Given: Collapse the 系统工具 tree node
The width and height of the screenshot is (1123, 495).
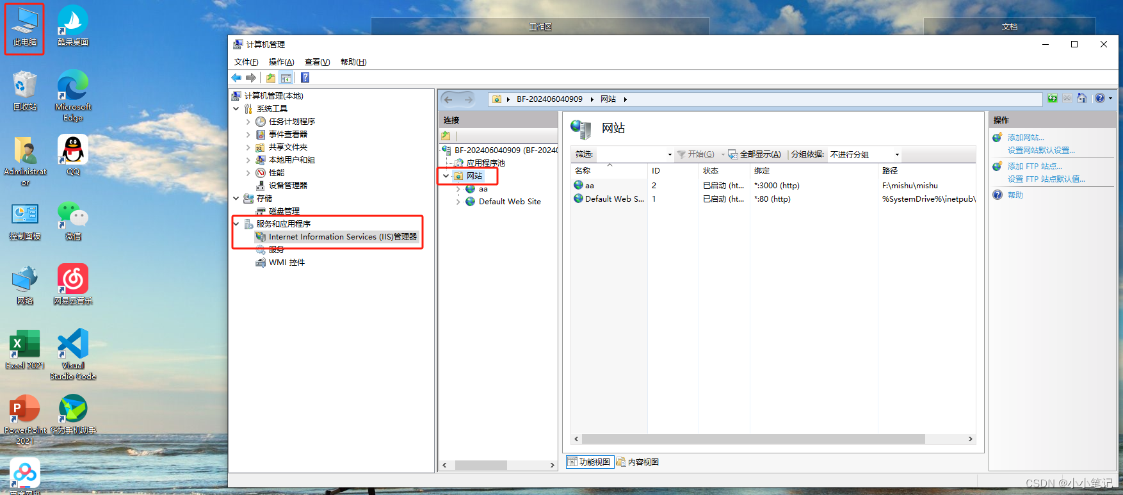Looking at the screenshot, I should point(236,109).
